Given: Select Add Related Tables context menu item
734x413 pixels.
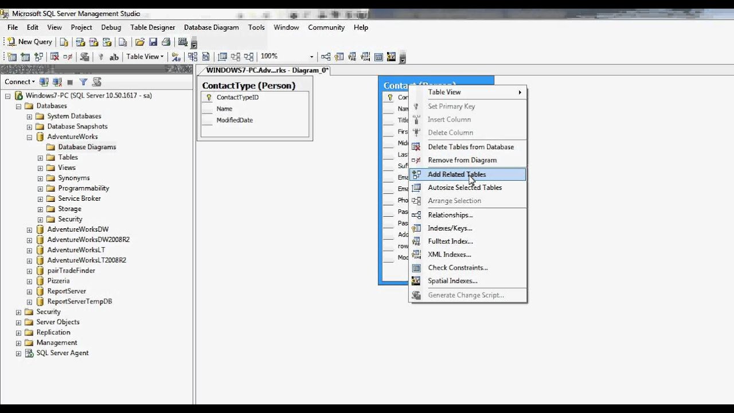Looking at the screenshot, I should (x=468, y=174).
